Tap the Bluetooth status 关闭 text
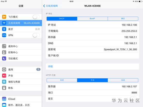Image resolution: width=143 pixels, height=107 pixels. point(37,29)
